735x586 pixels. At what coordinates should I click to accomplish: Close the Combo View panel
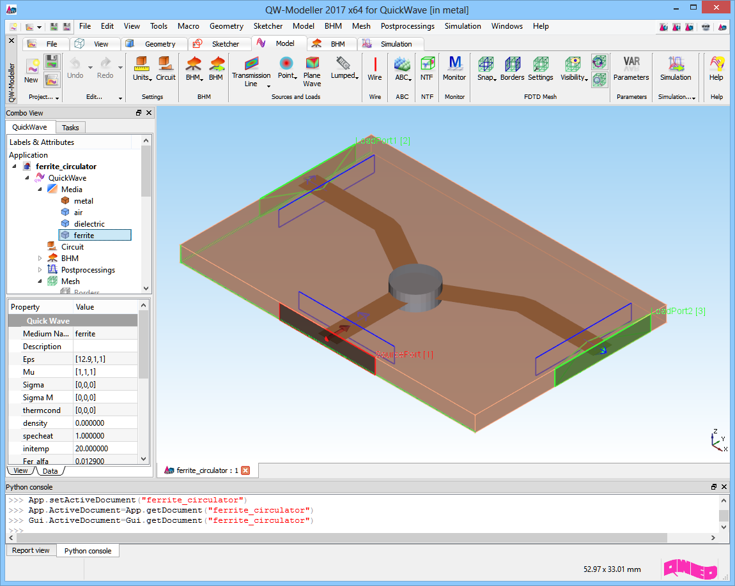pyautogui.click(x=149, y=113)
